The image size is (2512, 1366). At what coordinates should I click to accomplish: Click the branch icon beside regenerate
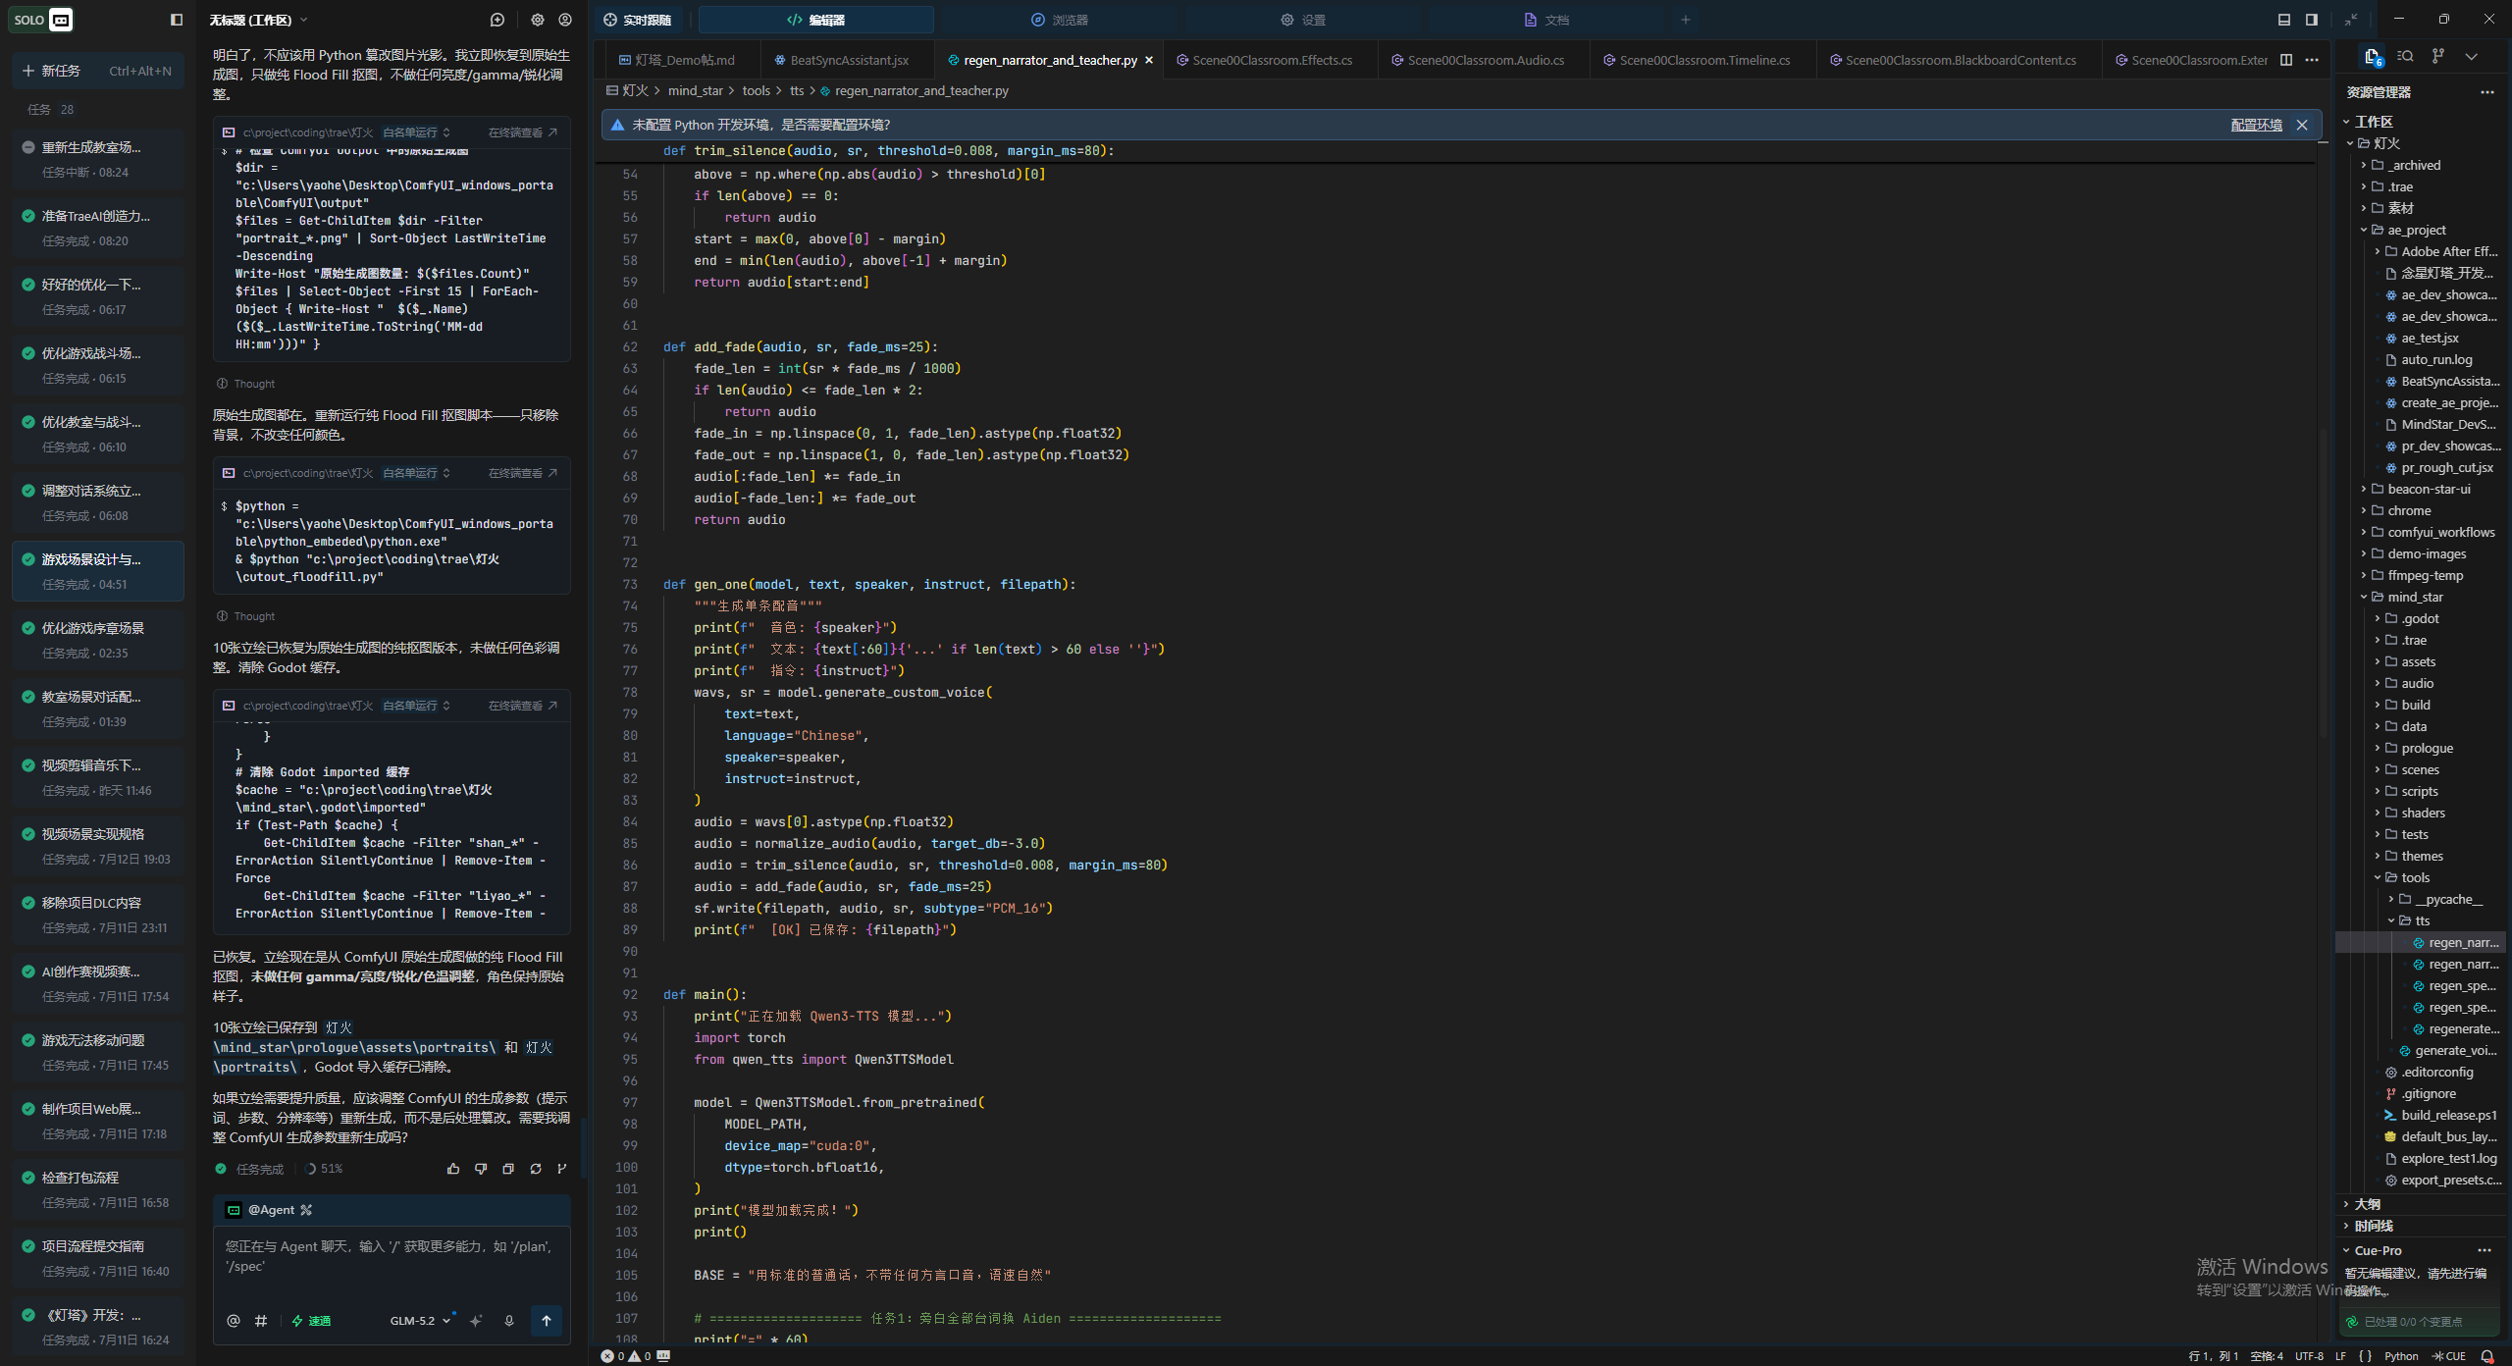coord(562,1169)
